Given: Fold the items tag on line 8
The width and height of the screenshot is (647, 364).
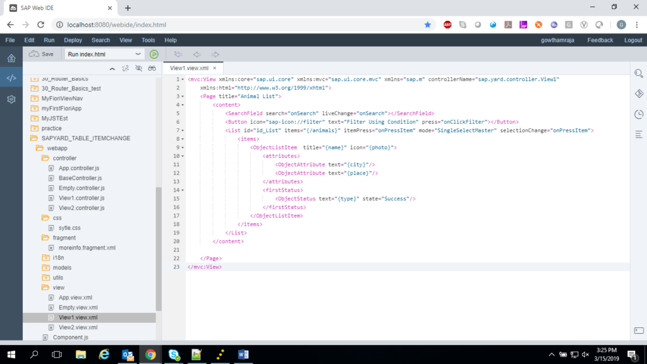Looking at the screenshot, I should click(x=183, y=139).
